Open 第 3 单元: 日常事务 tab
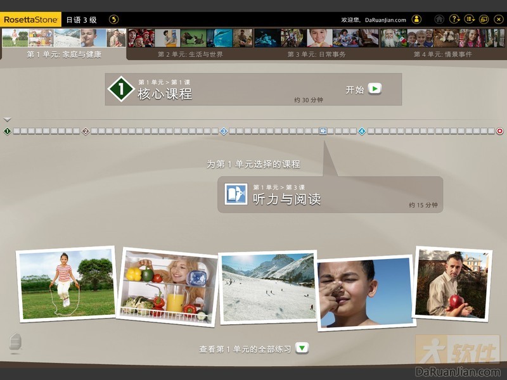507x380 pixels. pos(316,54)
